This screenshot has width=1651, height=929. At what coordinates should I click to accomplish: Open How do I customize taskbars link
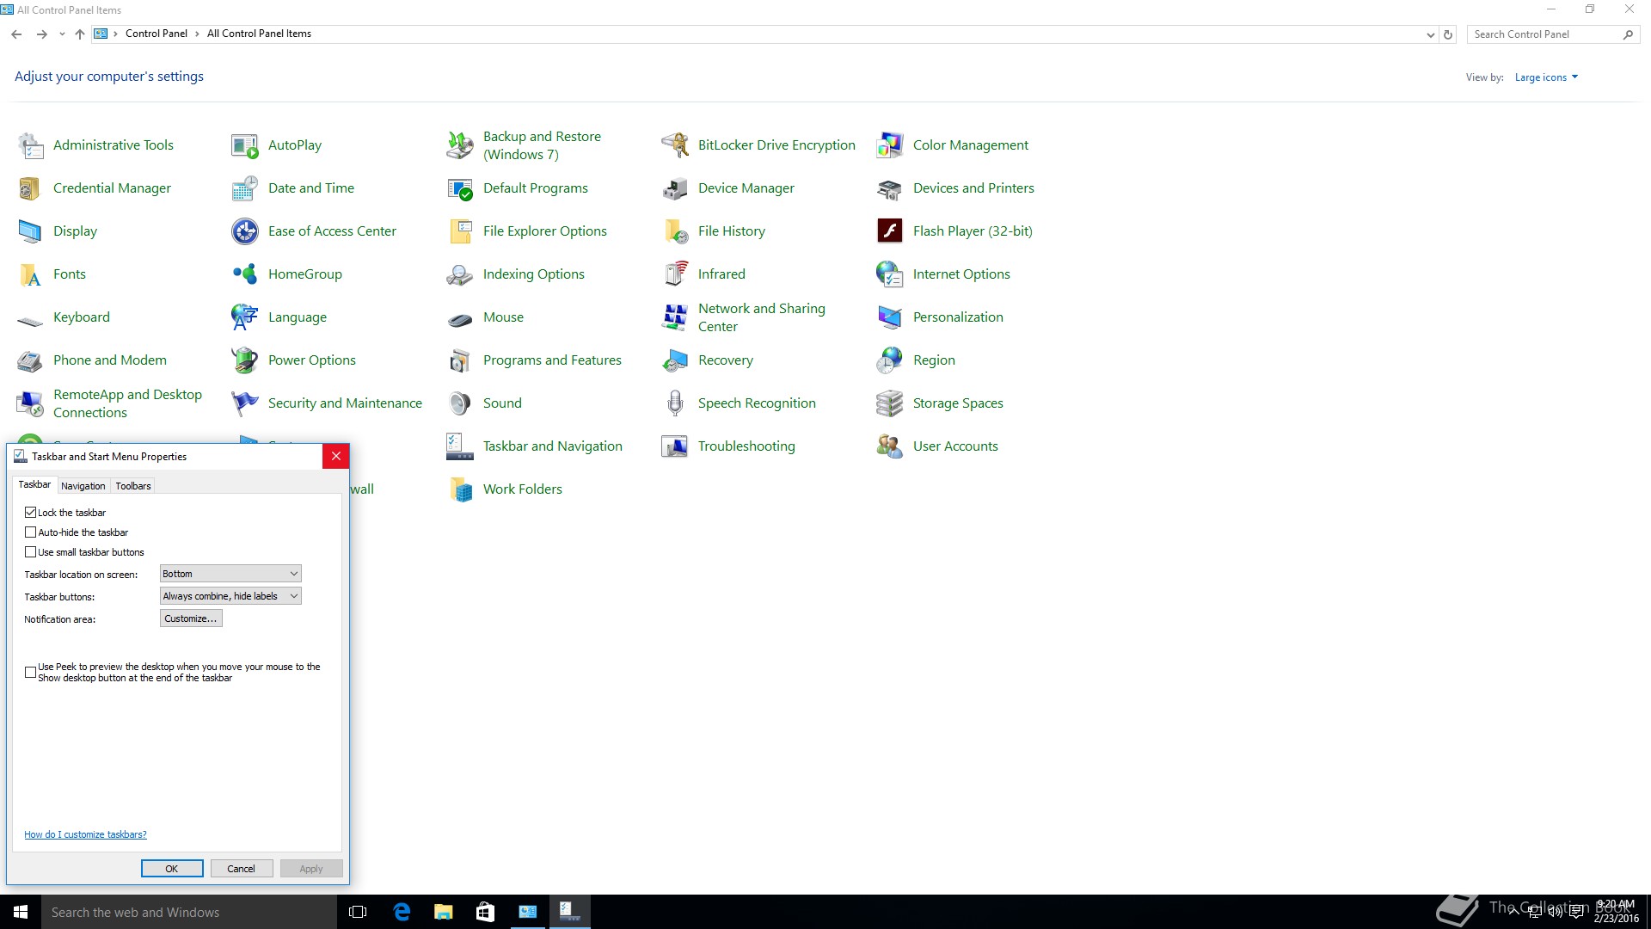tap(85, 834)
